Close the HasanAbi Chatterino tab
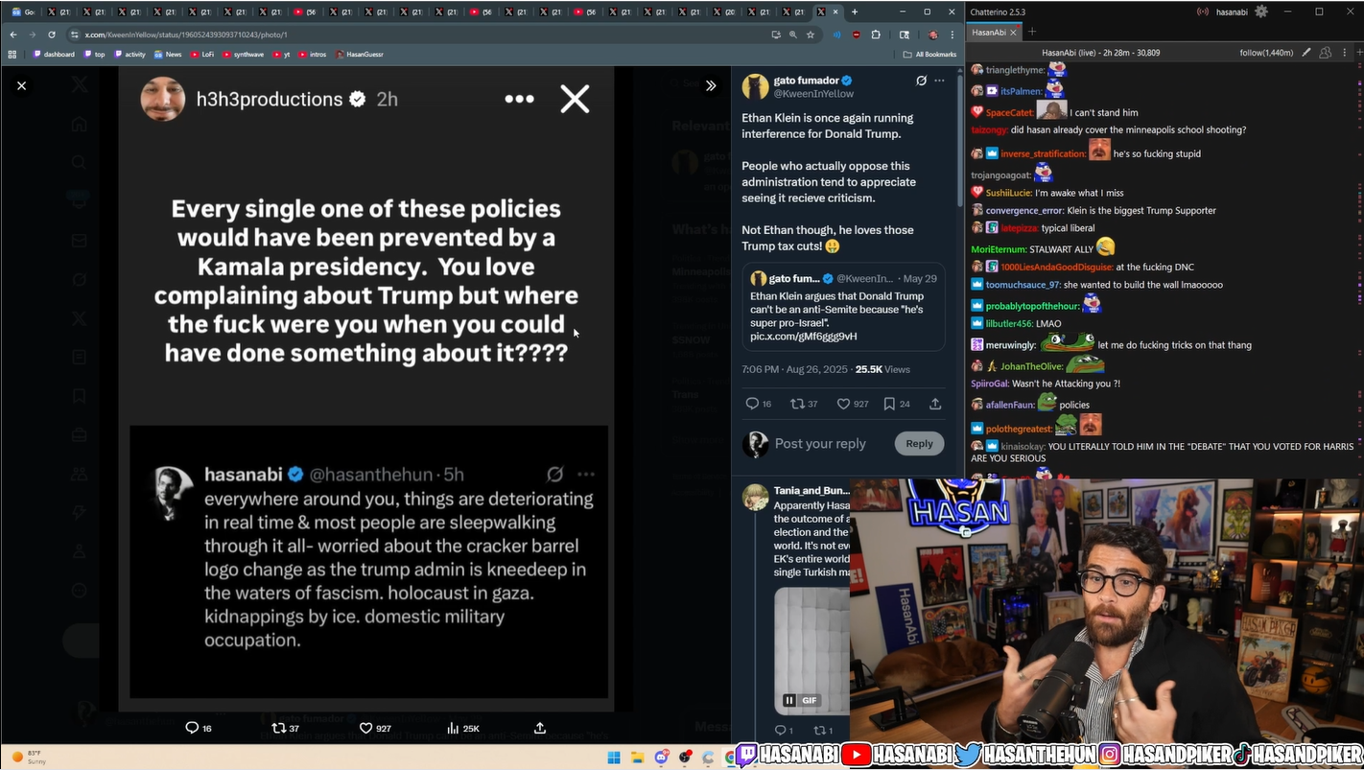Image resolution: width=1364 pixels, height=770 pixels. [x=1013, y=32]
